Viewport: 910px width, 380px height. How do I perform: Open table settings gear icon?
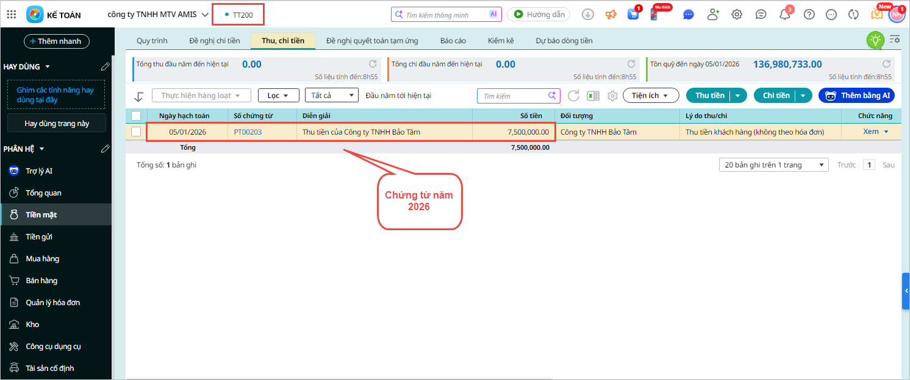(612, 96)
